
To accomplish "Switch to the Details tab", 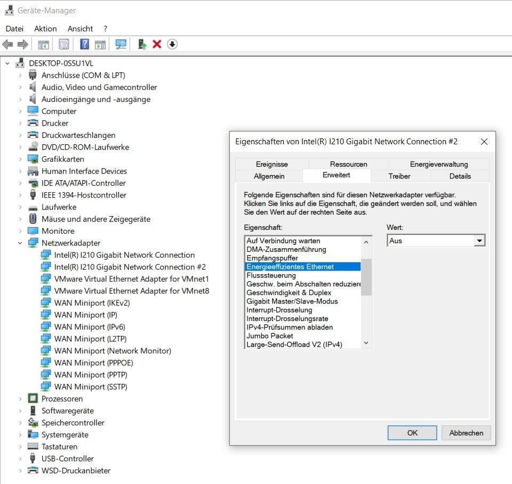I will pos(460,176).
